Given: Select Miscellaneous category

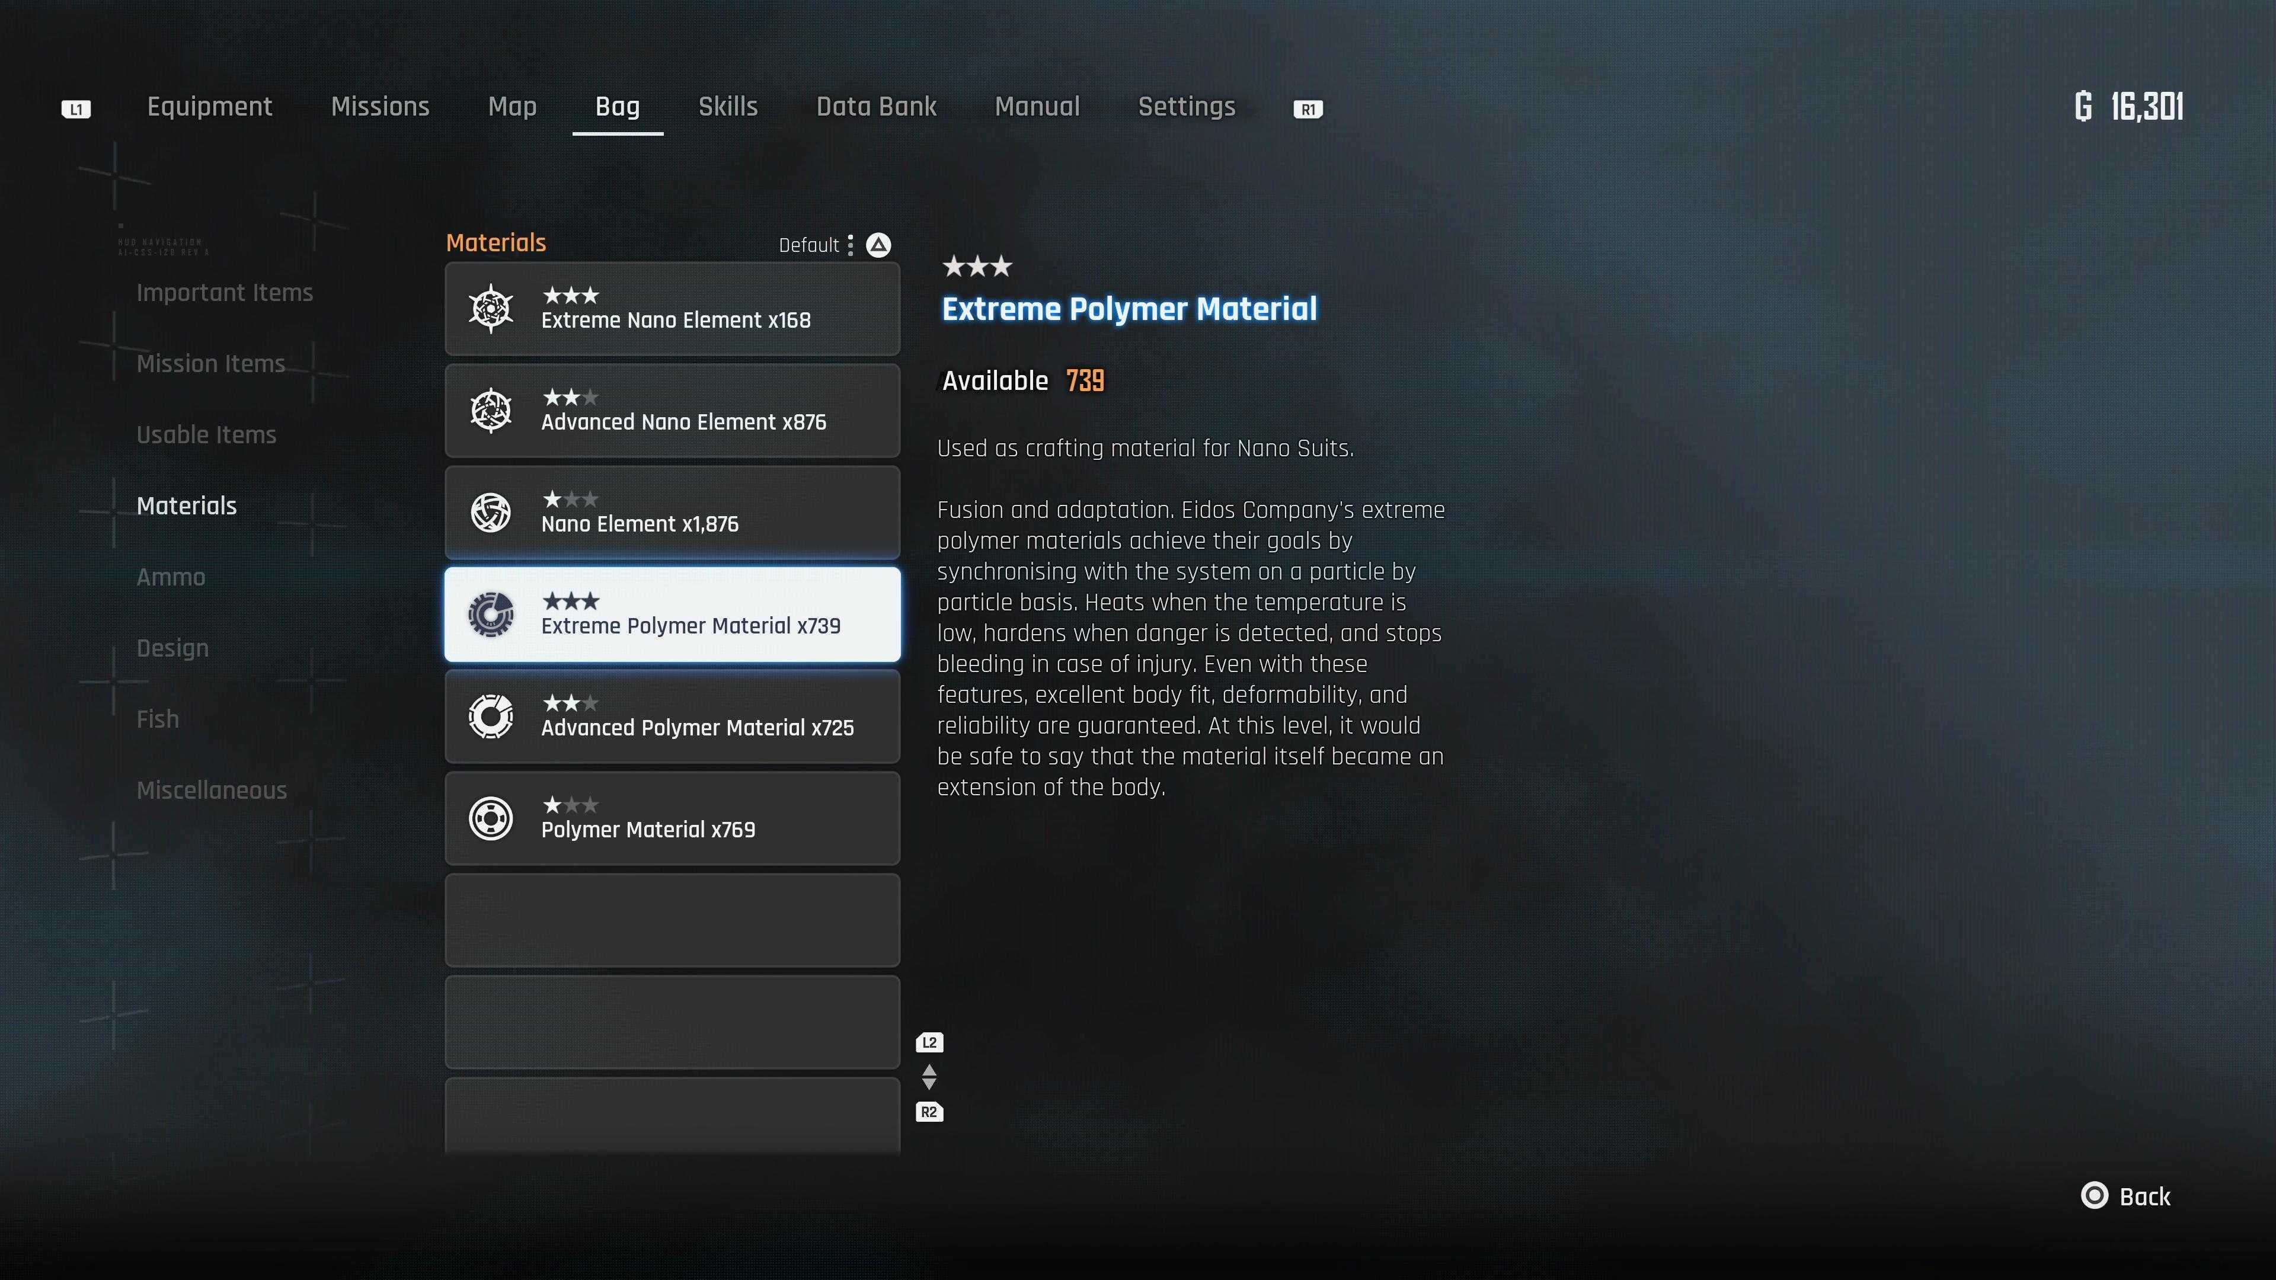Looking at the screenshot, I should coord(212,790).
